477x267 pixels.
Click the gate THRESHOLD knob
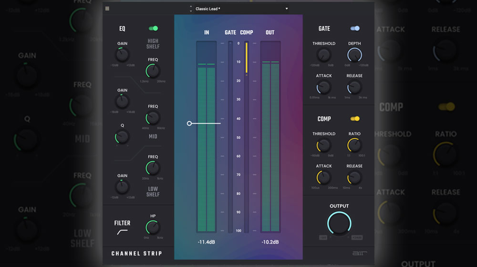point(324,55)
